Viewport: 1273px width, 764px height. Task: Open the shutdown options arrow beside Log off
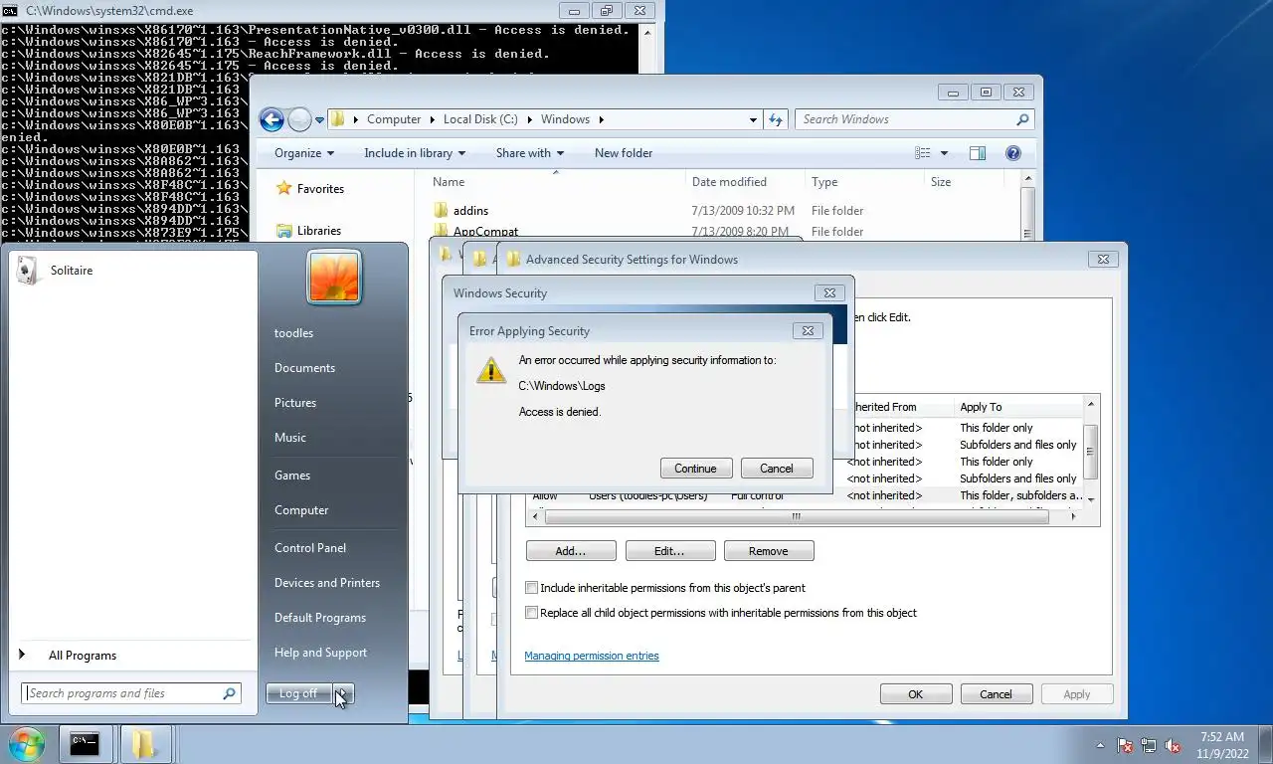coord(343,693)
